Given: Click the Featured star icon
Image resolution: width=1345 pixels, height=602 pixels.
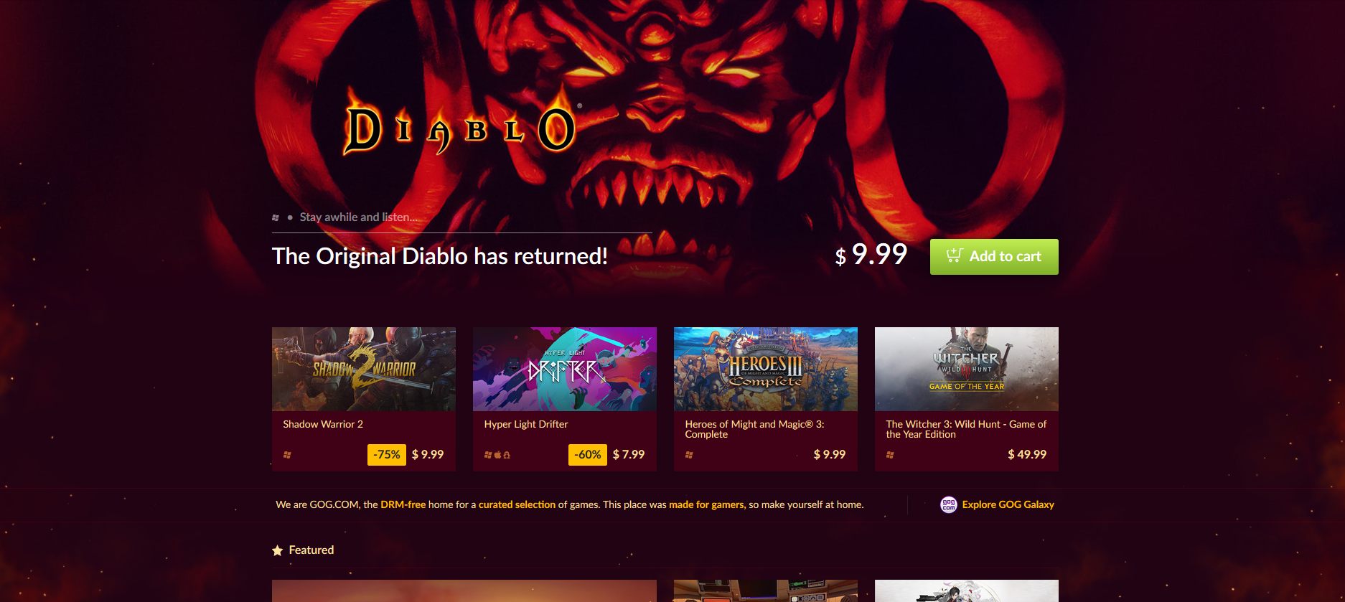Looking at the screenshot, I should 278,550.
